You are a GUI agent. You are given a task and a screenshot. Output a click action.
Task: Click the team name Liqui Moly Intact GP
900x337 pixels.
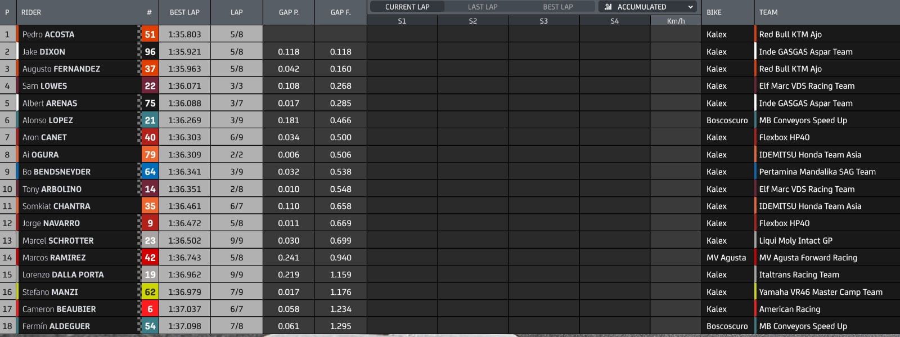(795, 240)
